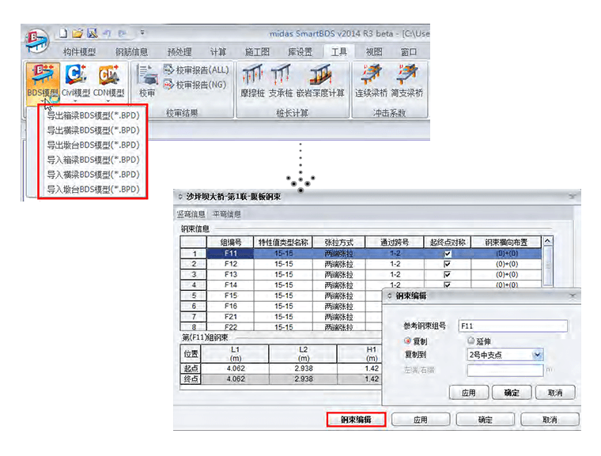
Task: Select the 连续梁桥 impact coefficient tool
Action: (371, 81)
